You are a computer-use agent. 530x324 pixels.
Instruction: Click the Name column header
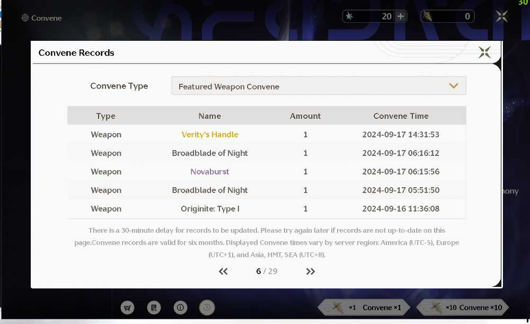209,116
